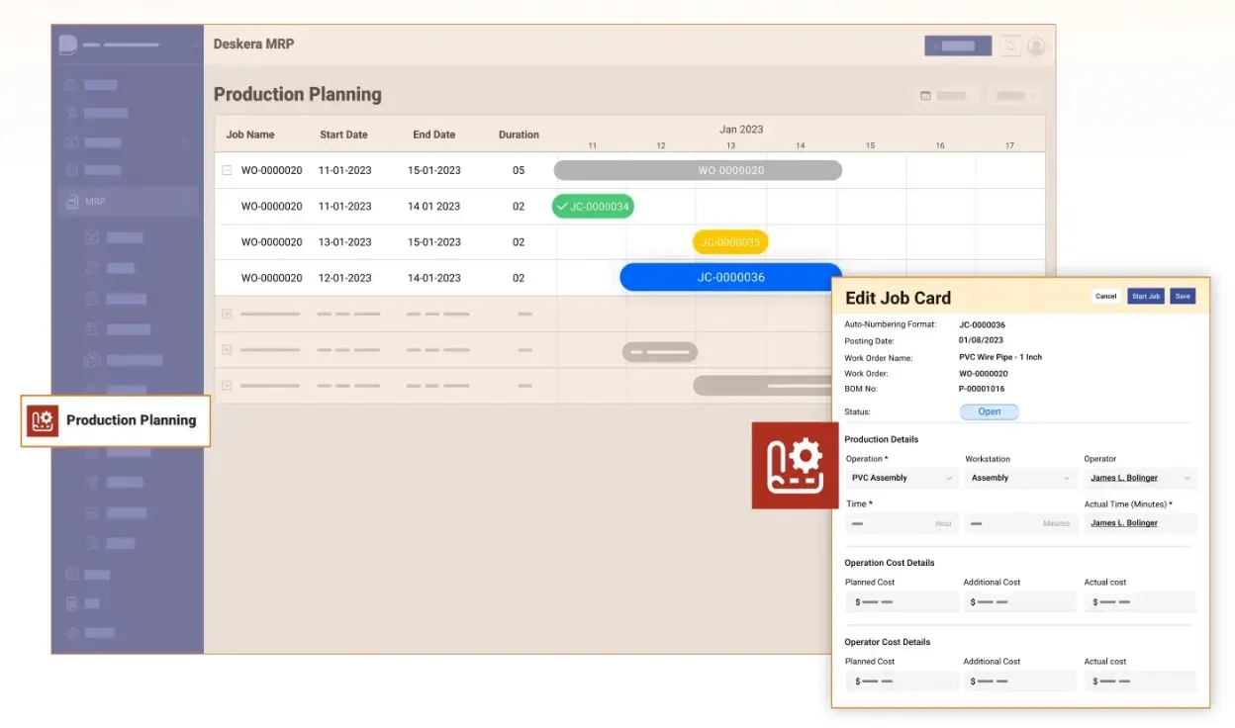
Task: Save the job card changes
Action: click(1183, 296)
